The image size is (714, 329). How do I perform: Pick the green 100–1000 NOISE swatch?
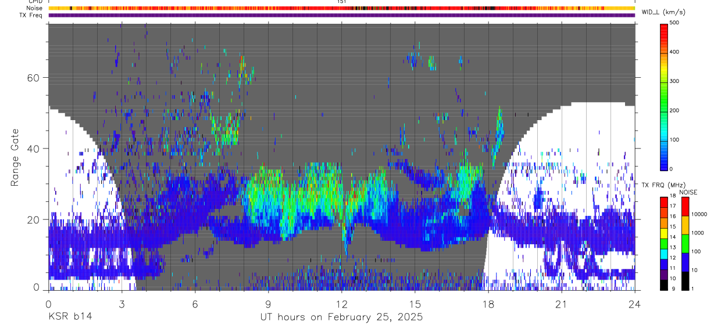(x=685, y=244)
